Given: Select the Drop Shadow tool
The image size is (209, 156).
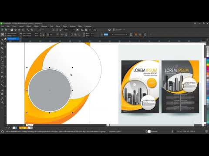Looking at the screenshot, I should [x=2, y=90].
